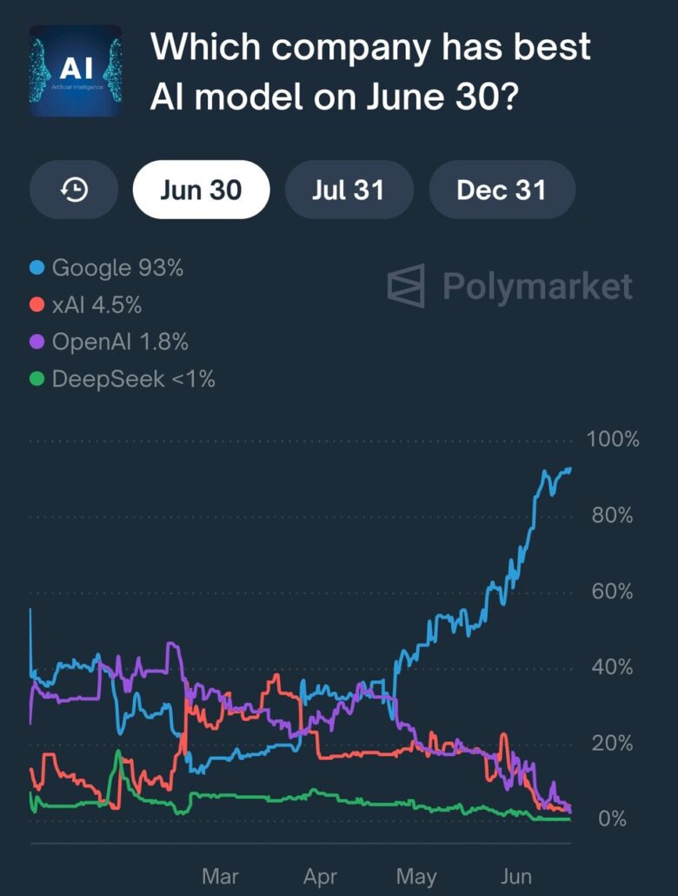678x896 pixels.
Task: Click the May label on timeline axis
Action: (415, 876)
